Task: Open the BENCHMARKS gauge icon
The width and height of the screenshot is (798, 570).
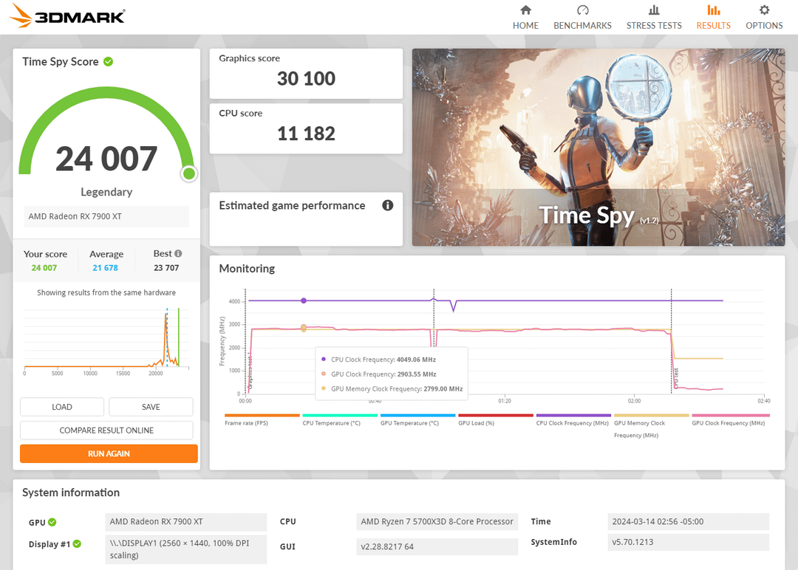Action: [x=583, y=10]
